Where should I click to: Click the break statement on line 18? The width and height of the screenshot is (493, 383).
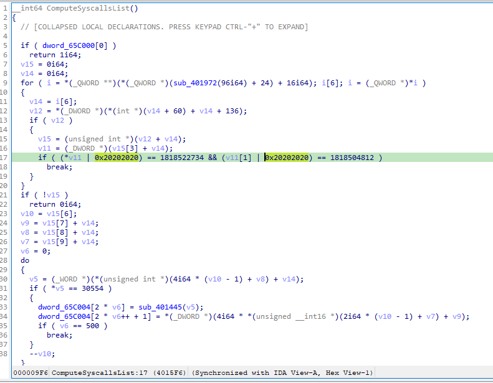[59, 167]
